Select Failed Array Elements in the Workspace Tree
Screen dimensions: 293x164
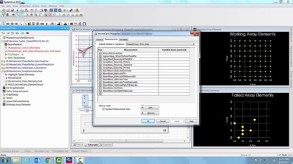(17, 91)
